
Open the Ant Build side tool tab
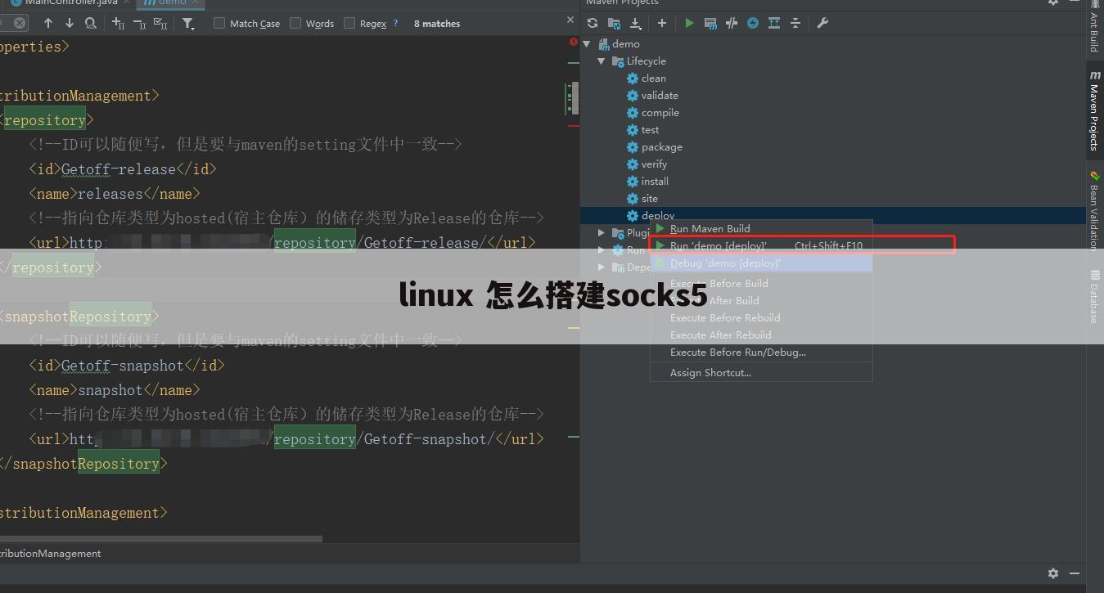1094,27
